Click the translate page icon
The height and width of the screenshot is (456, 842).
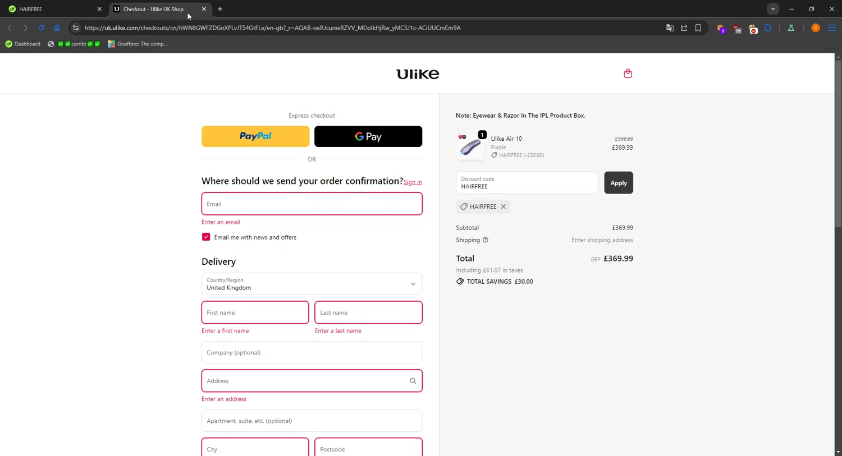pyautogui.click(x=670, y=27)
